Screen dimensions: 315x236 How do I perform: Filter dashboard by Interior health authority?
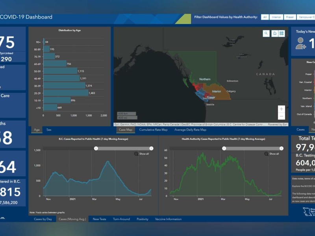tap(277, 17)
